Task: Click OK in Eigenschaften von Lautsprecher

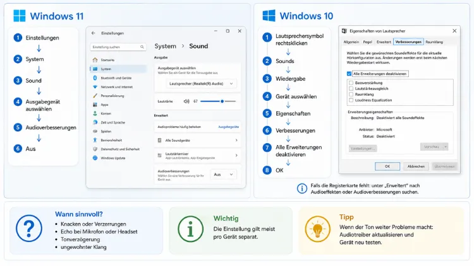Action: pos(387,166)
